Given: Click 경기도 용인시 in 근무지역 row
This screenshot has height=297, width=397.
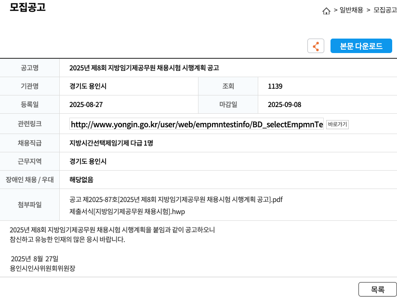Looking at the screenshot, I should click(88, 162).
